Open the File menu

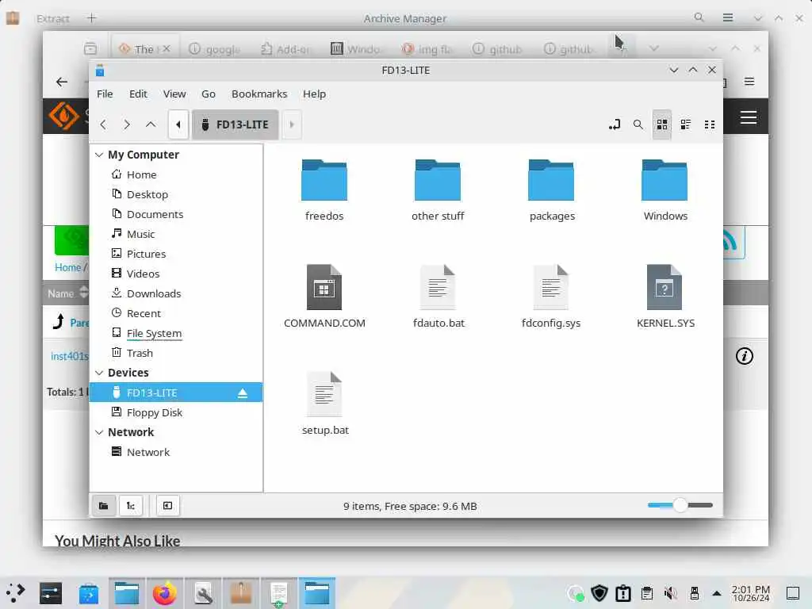click(x=105, y=94)
